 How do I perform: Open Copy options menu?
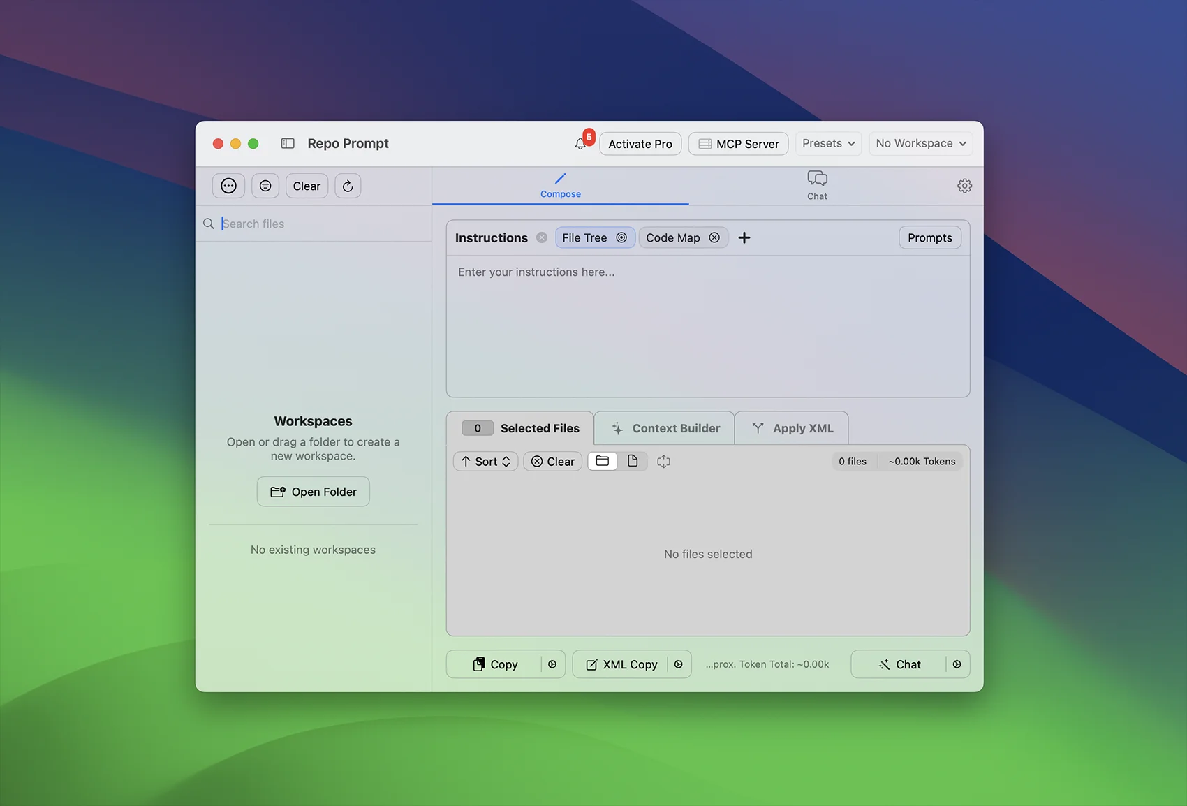pyautogui.click(x=552, y=664)
